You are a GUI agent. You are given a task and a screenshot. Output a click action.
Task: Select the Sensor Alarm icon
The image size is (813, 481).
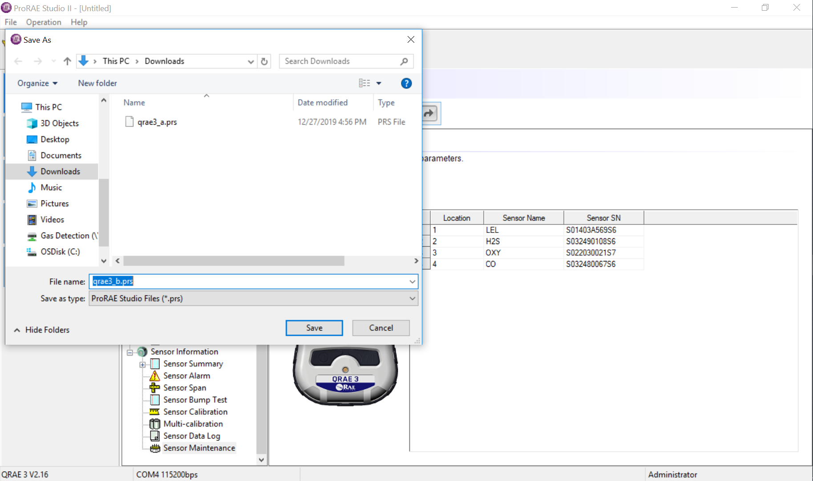pyautogui.click(x=154, y=375)
